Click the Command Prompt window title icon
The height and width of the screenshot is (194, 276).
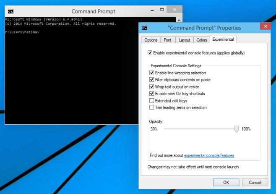(10, 11)
